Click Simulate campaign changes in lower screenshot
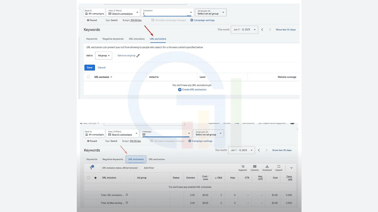Screen dimensions: 378x212 (x=167, y=141)
